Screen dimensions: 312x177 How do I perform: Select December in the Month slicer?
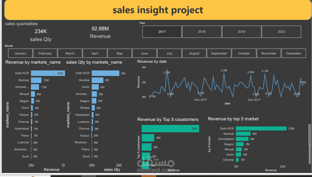[x=293, y=53]
